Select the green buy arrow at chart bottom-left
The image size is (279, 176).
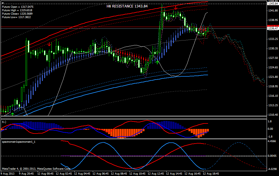(12, 114)
